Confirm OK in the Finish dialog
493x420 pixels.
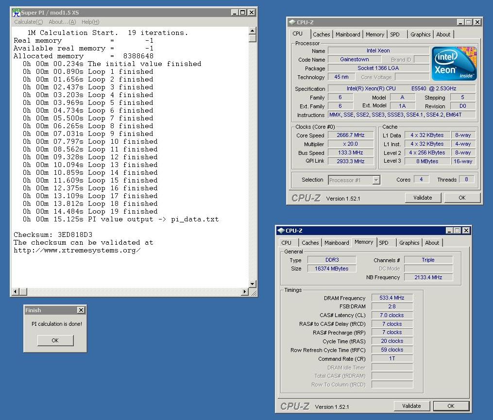[x=55, y=340]
